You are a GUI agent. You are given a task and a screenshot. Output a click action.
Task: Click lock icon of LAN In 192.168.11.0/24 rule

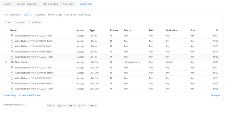(x=12, y=57)
